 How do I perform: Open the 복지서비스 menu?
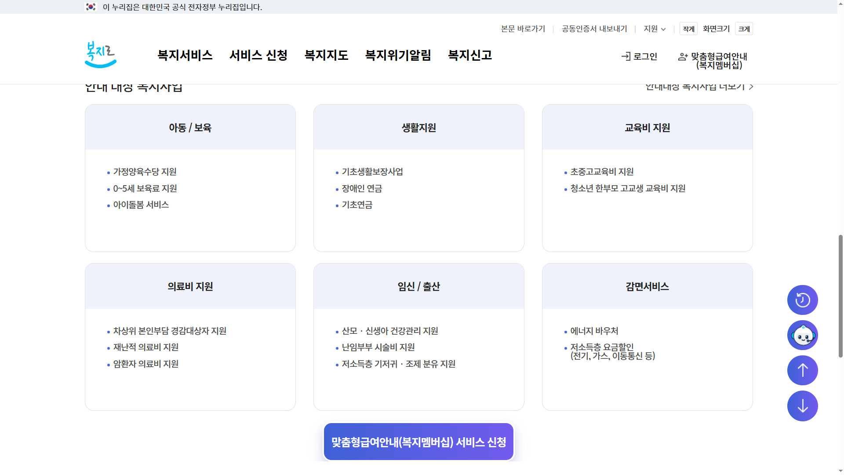coord(185,55)
